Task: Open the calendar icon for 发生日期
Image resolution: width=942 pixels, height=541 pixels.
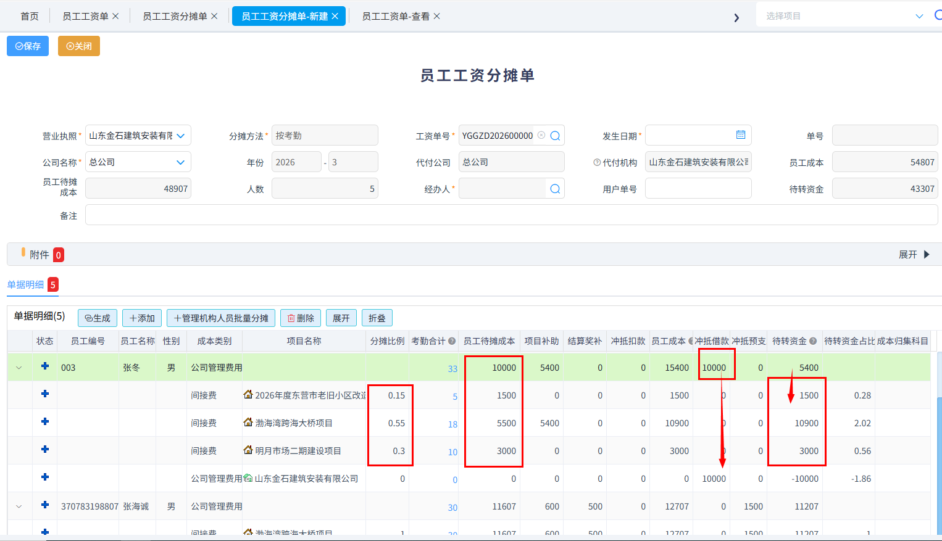Action: 741,135
